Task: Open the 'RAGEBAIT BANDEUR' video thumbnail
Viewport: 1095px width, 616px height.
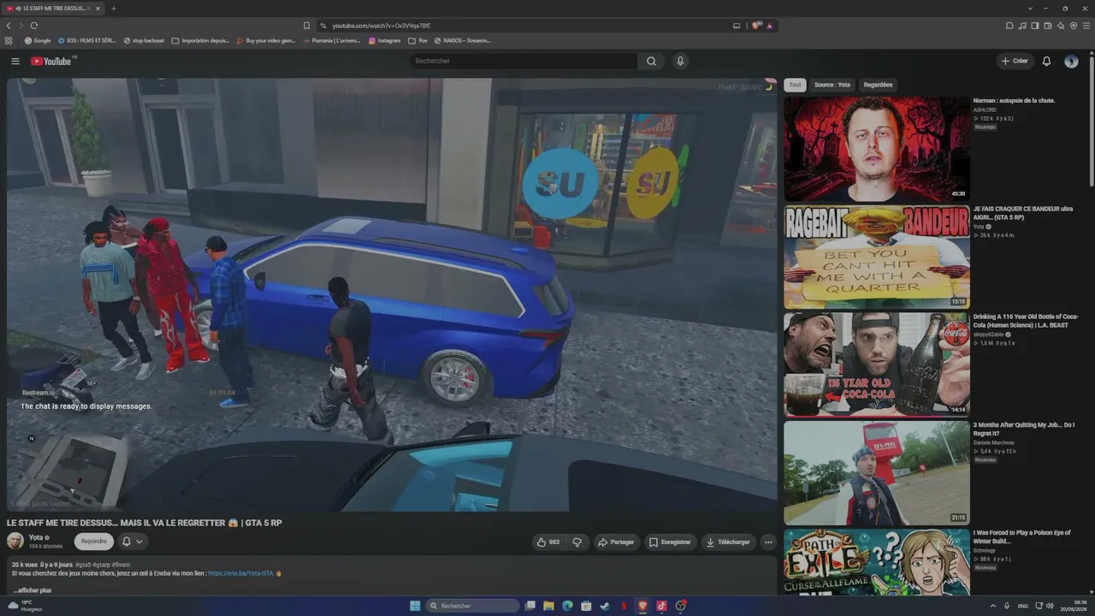Action: [877, 258]
